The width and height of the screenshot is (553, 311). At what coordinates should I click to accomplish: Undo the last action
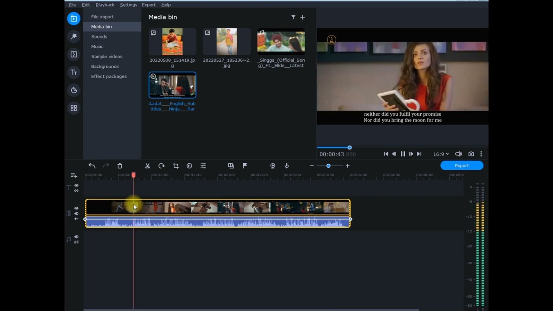pyautogui.click(x=92, y=165)
